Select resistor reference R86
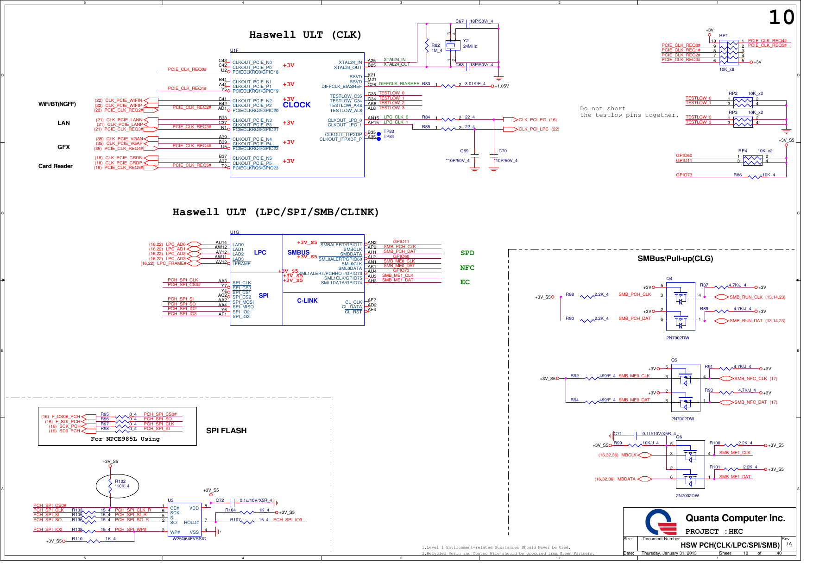This screenshot has height=574, width=813. tap(737, 175)
